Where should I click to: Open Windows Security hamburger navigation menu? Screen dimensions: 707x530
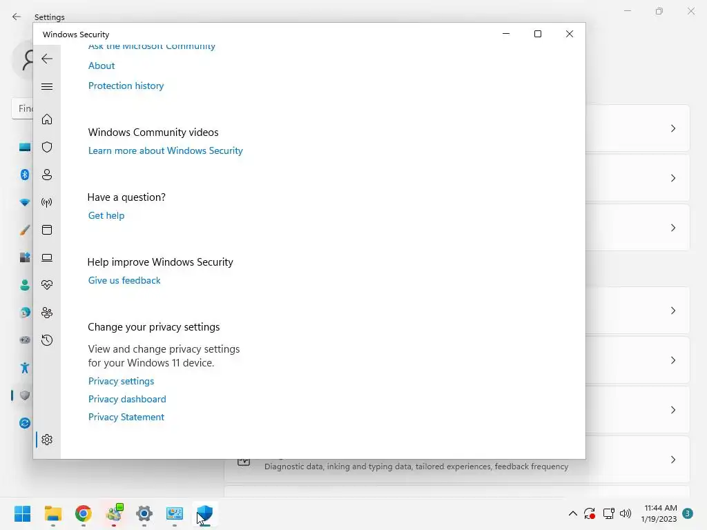coord(47,86)
